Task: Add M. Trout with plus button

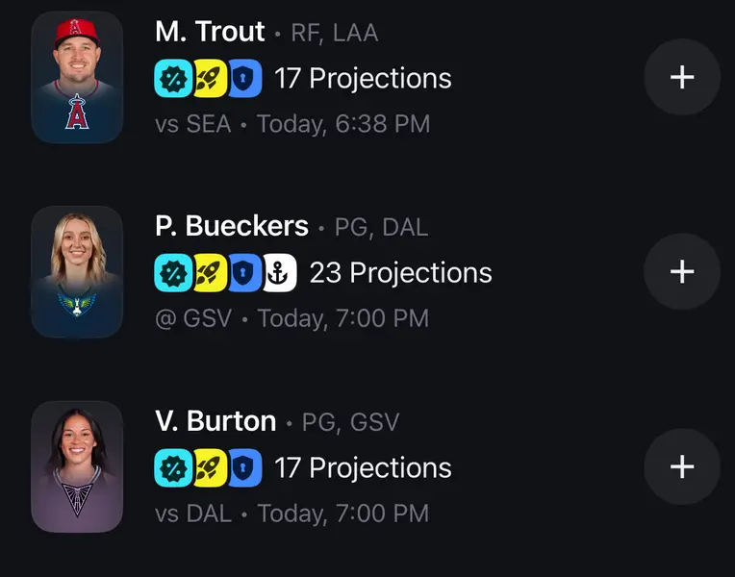Action: (681, 78)
